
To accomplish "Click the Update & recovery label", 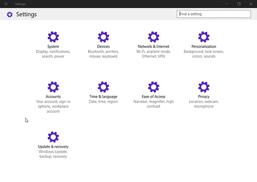I will click(x=53, y=147).
